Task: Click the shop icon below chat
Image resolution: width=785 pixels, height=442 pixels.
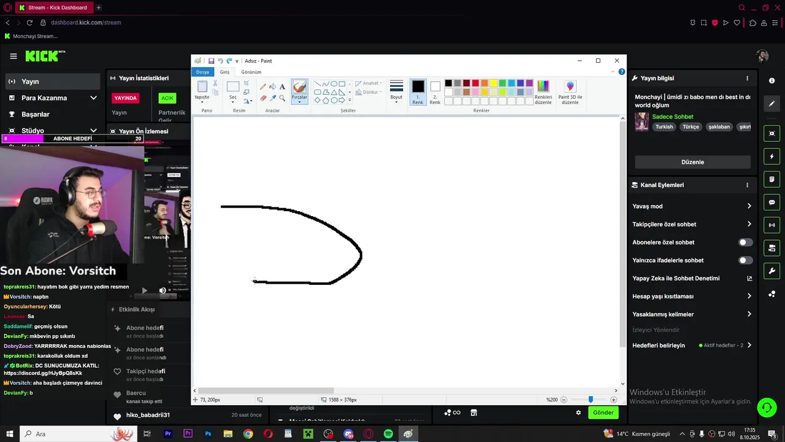Action: [473, 413]
